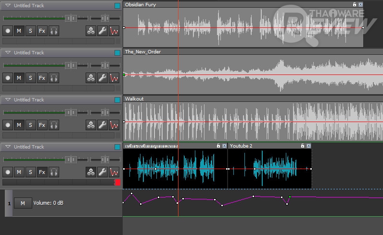Unmute The_New_Order track with M button

19,78
